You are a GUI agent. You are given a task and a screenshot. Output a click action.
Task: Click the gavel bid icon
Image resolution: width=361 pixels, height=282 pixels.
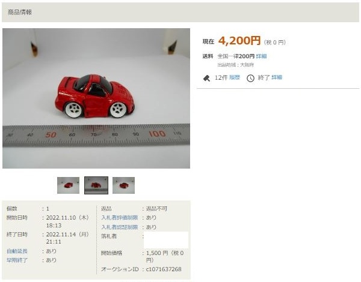[x=206, y=79]
